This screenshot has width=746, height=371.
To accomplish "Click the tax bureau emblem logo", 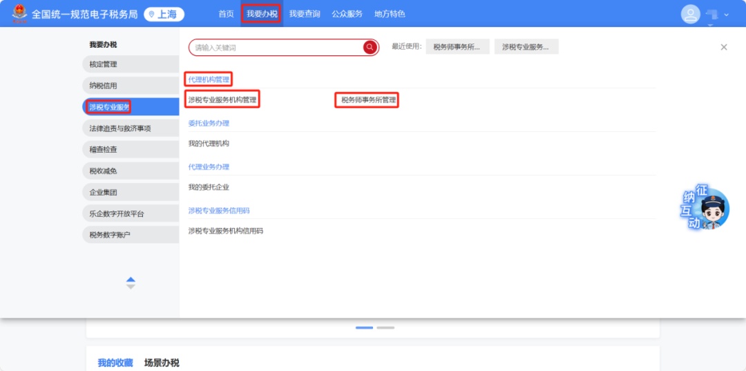I will click(19, 13).
